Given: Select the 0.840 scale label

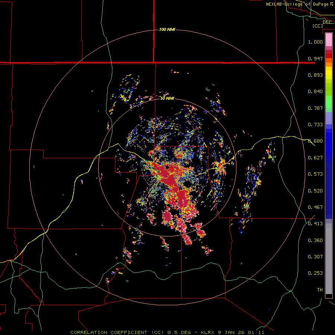Looking at the screenshot, I should 315,92.
